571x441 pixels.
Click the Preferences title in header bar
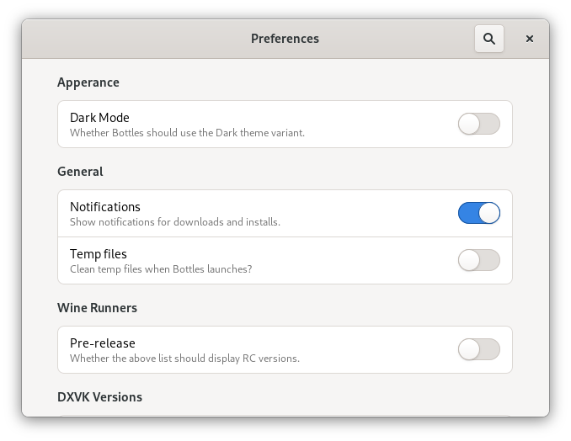(285, 39)
